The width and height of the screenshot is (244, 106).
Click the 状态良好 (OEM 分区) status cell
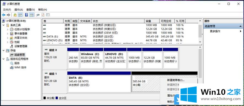(105, 33)
